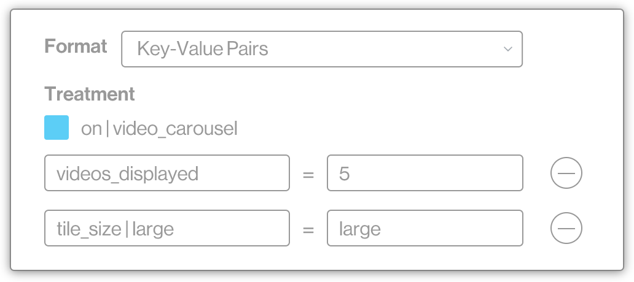Click the "Key-Value Pairs" selected text

pyautogui.click(x=203, y=49)
